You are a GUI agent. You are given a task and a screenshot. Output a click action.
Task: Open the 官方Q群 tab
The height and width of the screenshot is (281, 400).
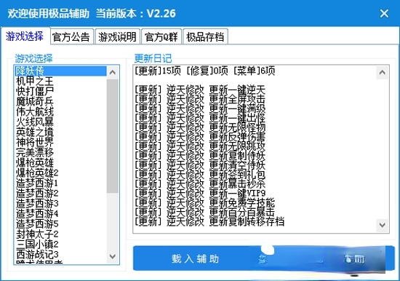tap(161, 37)
